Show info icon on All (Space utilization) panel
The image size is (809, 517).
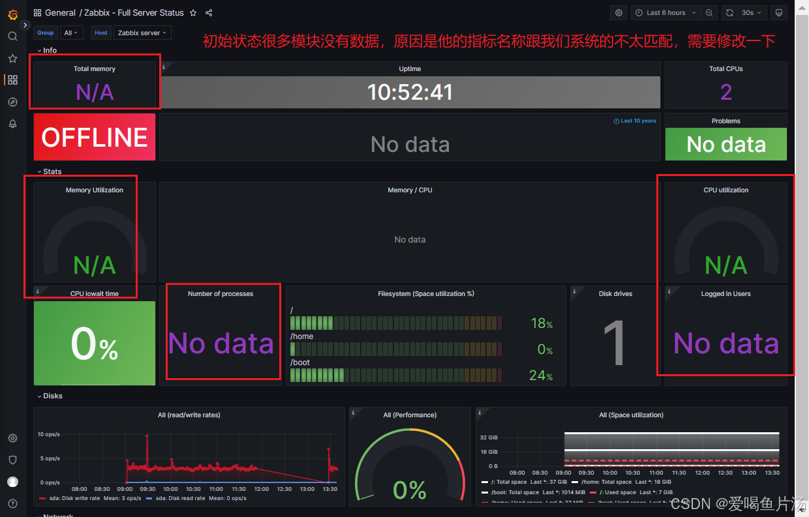point(480,412)
